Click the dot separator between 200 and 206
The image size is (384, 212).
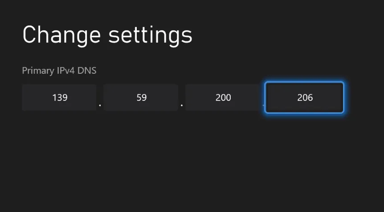tap(263, 106)
